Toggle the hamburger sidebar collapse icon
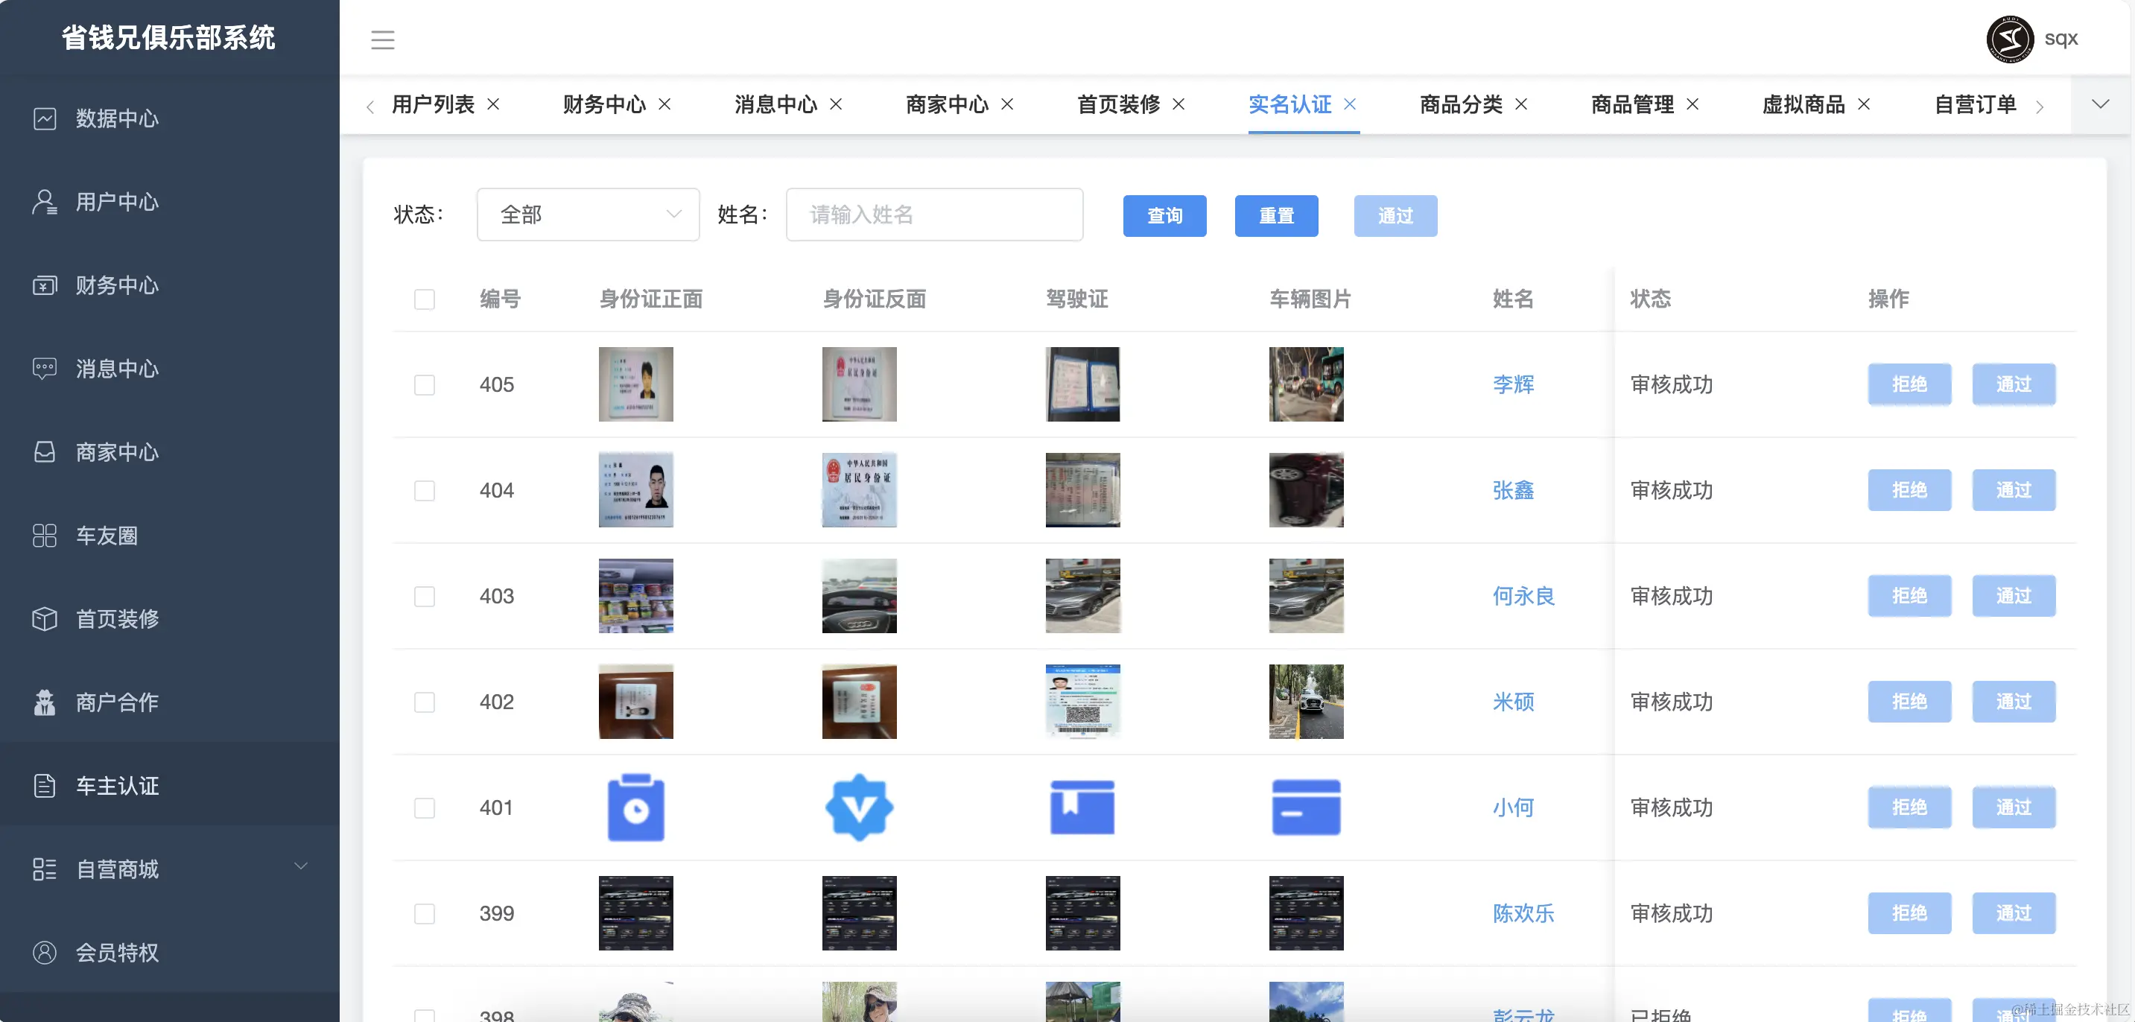2135x1022 pixels. (382, 39)
